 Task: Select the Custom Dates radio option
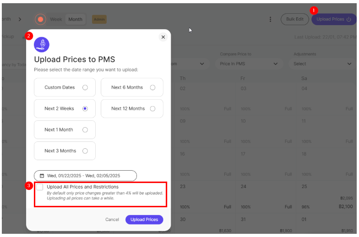[x=85, y=87]
